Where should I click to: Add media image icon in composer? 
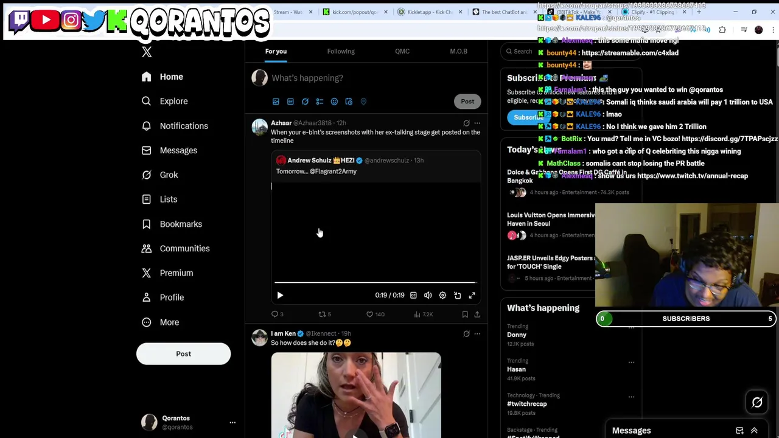276,102
